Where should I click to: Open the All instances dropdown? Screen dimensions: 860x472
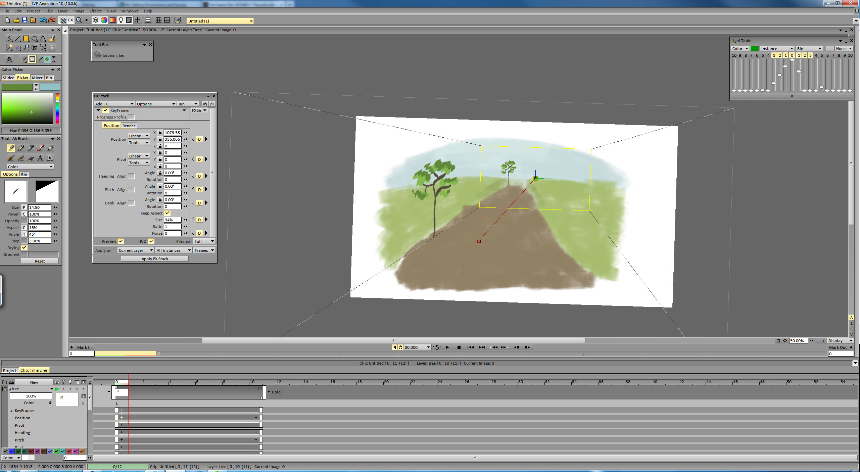[x=174, y=250]
